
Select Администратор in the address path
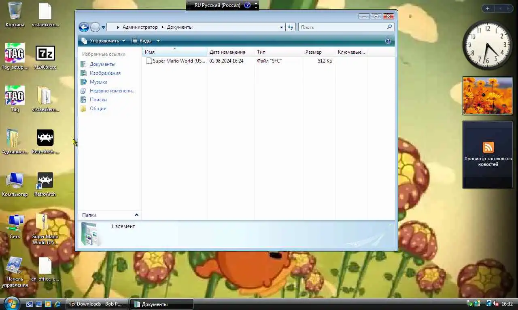point(140,27)
